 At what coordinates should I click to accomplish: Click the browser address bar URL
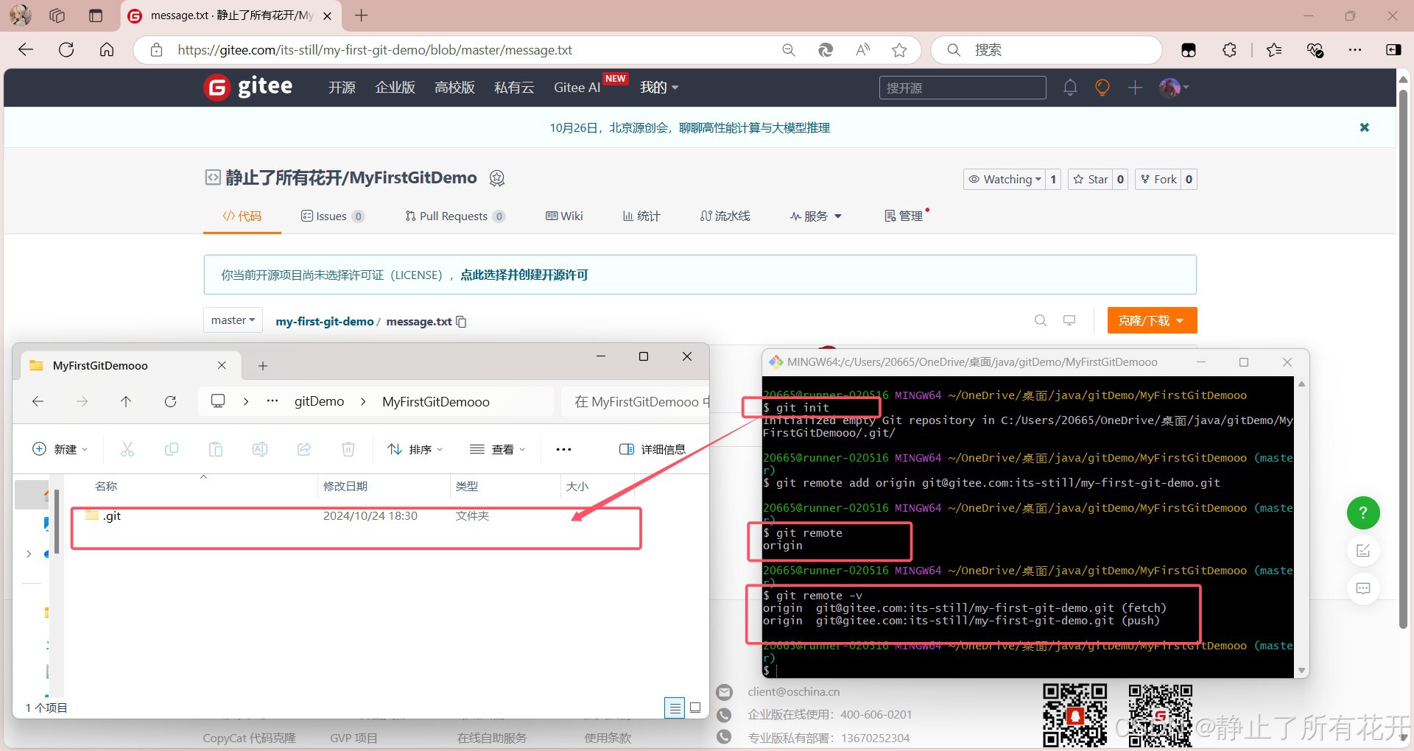(x=375, y=50)
